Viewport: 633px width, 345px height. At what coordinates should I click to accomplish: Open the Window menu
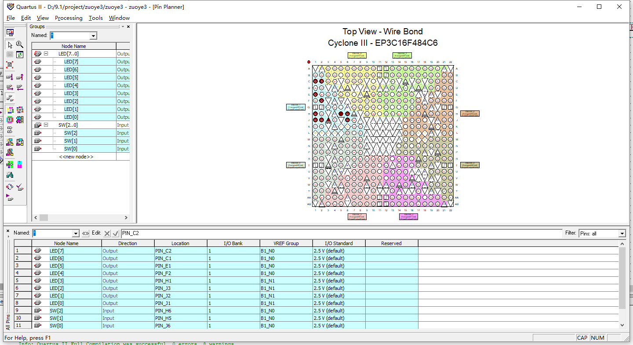119,18
